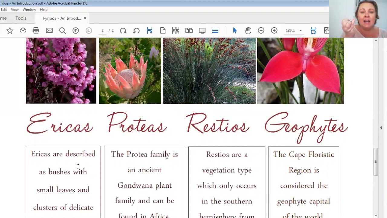This screenshot has height=218, width=387.
Task: Select the Fynbos - An Introd... document tab
Action: click(x=62, y=18)
